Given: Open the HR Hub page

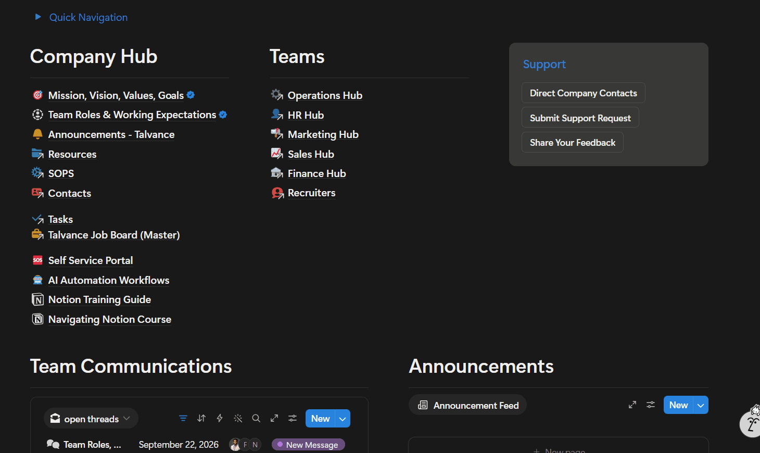Looking at the screenshot, I should tap(306, 115).
